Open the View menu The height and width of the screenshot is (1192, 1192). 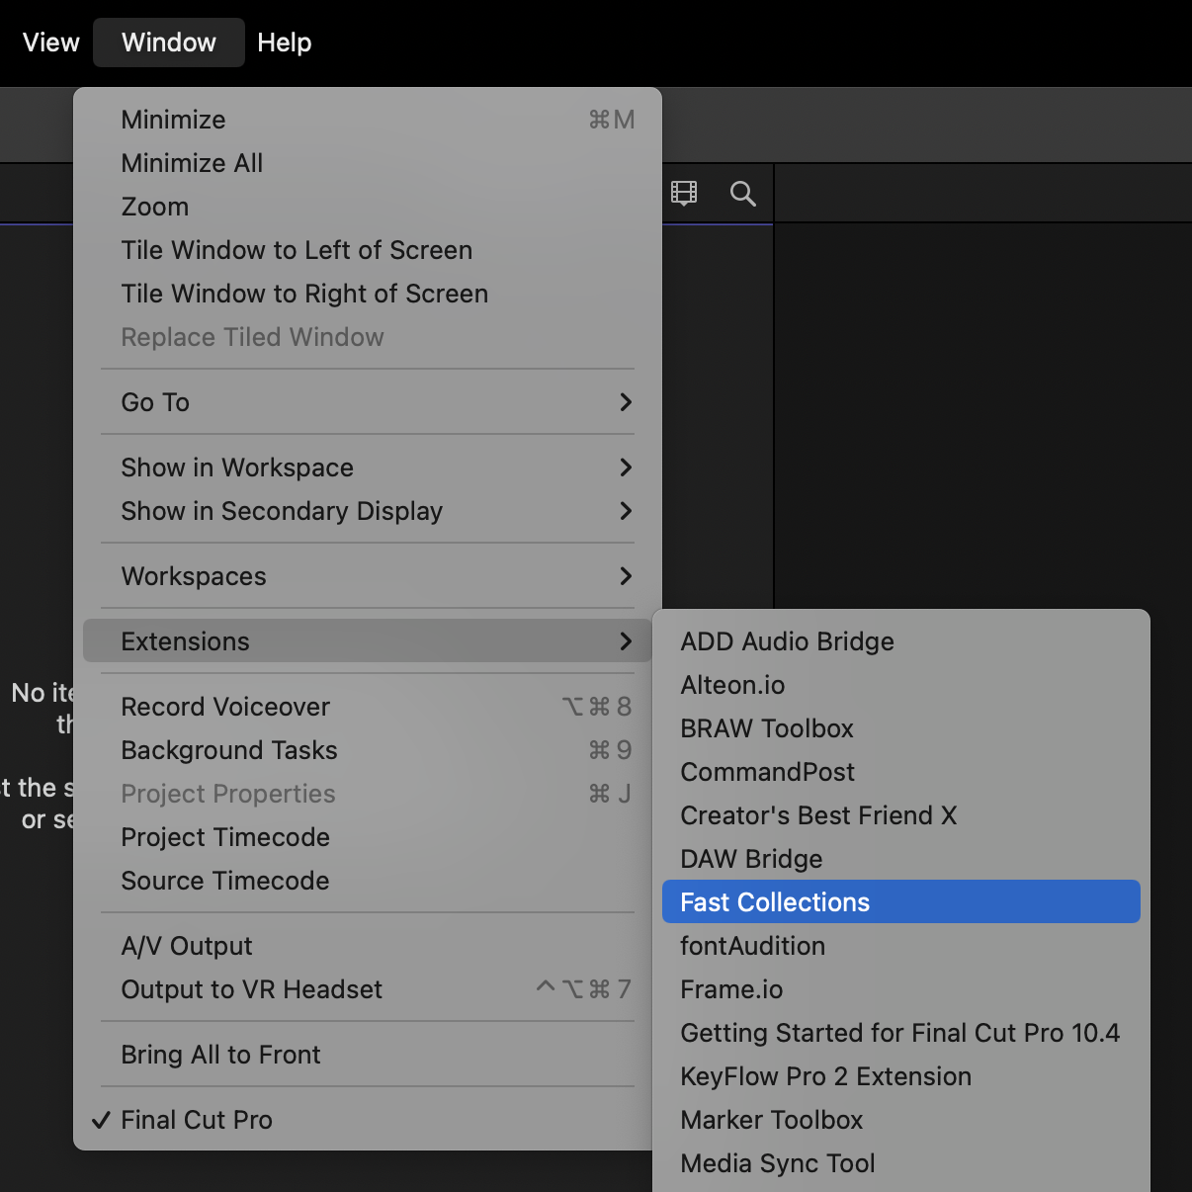(50, 43)
